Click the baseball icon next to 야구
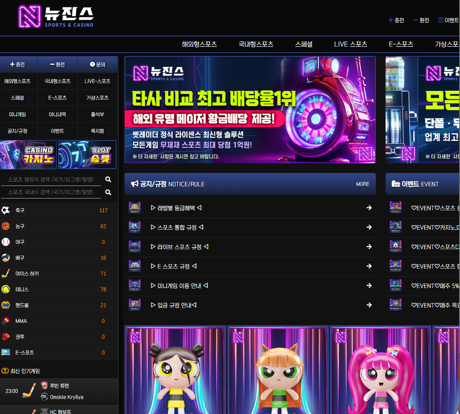This screenshot has width=460, height=414. point(6,242)
